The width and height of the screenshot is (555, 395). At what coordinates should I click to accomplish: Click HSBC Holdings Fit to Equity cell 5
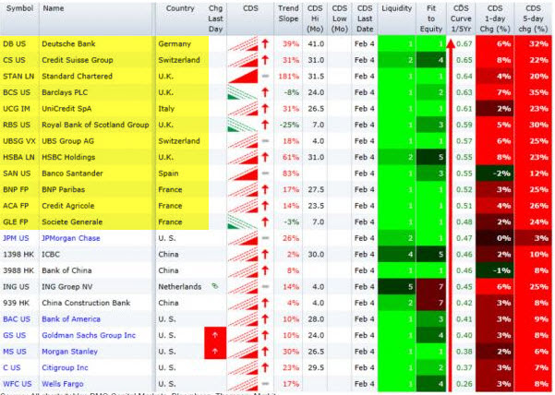(x=431, y=158)
